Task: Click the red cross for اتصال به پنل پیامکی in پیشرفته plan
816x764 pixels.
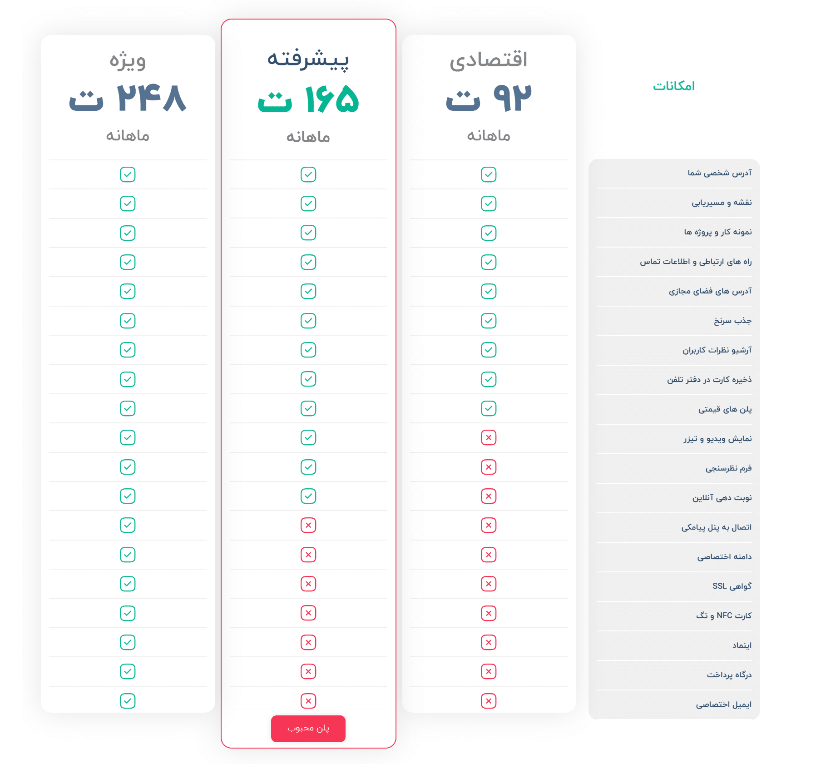Action: 308,526
